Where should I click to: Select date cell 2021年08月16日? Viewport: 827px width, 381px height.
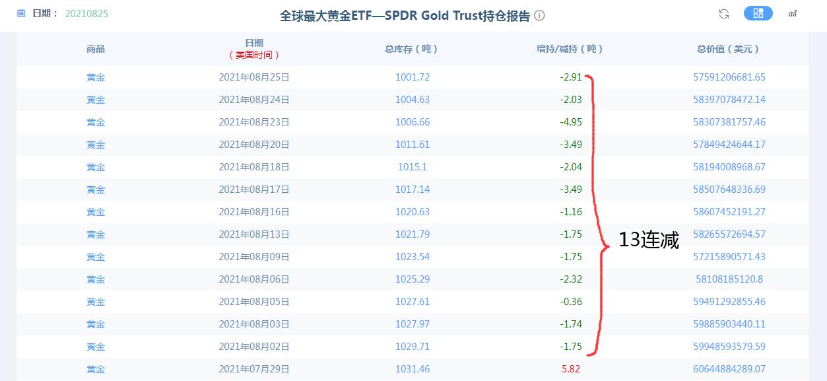pos(254,212)
